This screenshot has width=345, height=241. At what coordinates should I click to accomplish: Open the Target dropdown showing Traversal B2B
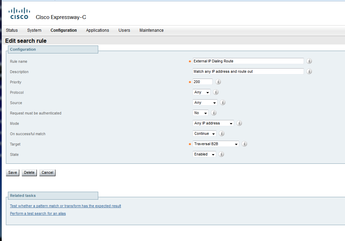(216, 144)
